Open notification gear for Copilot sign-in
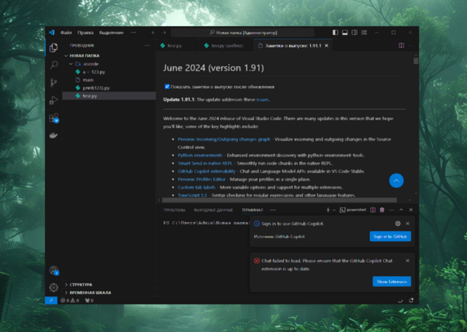This screenshot has width=467, height=332. click(398, 224)
